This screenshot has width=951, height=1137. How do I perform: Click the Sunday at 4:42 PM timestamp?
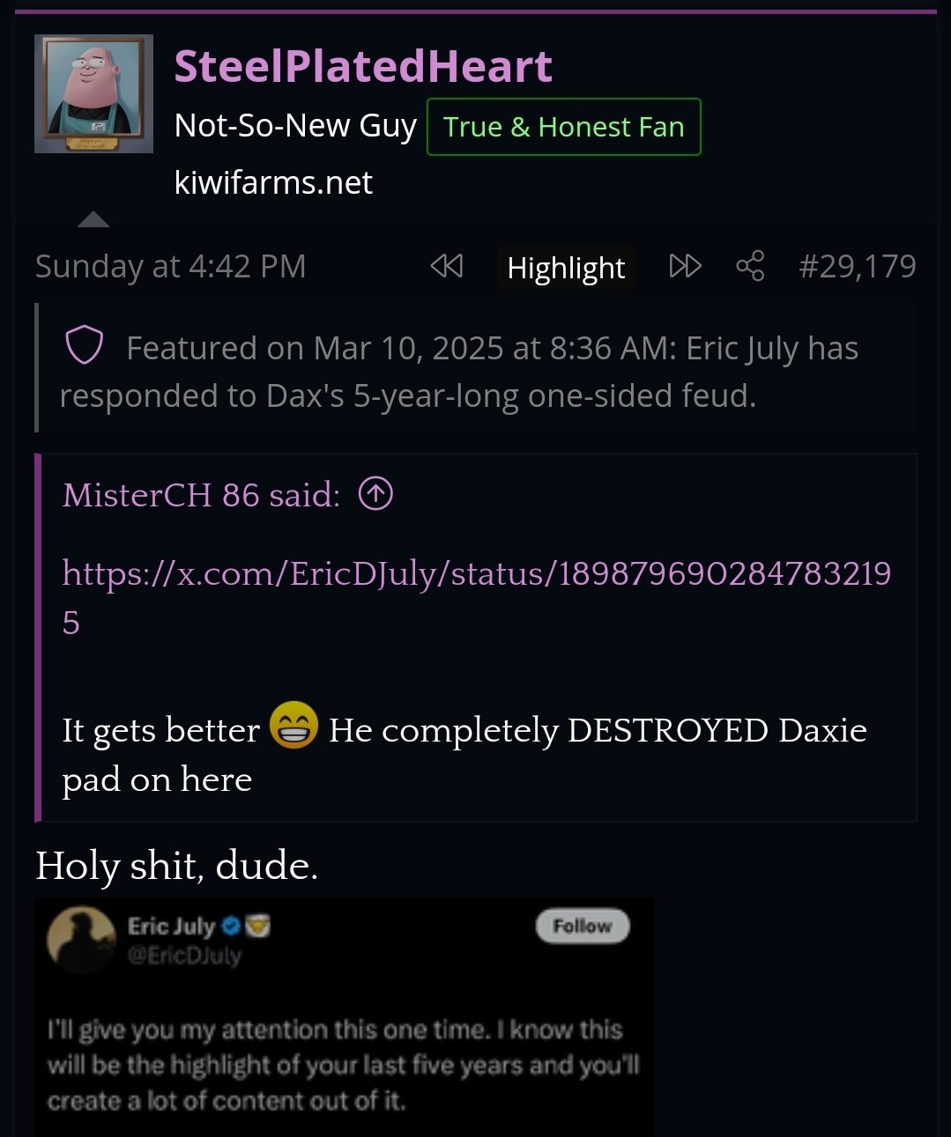pos(170,266)
